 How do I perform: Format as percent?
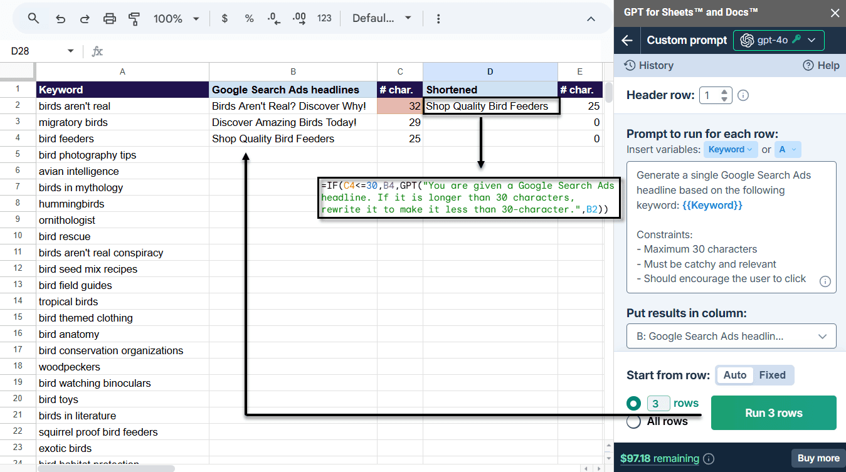click(x=249, y=19)
